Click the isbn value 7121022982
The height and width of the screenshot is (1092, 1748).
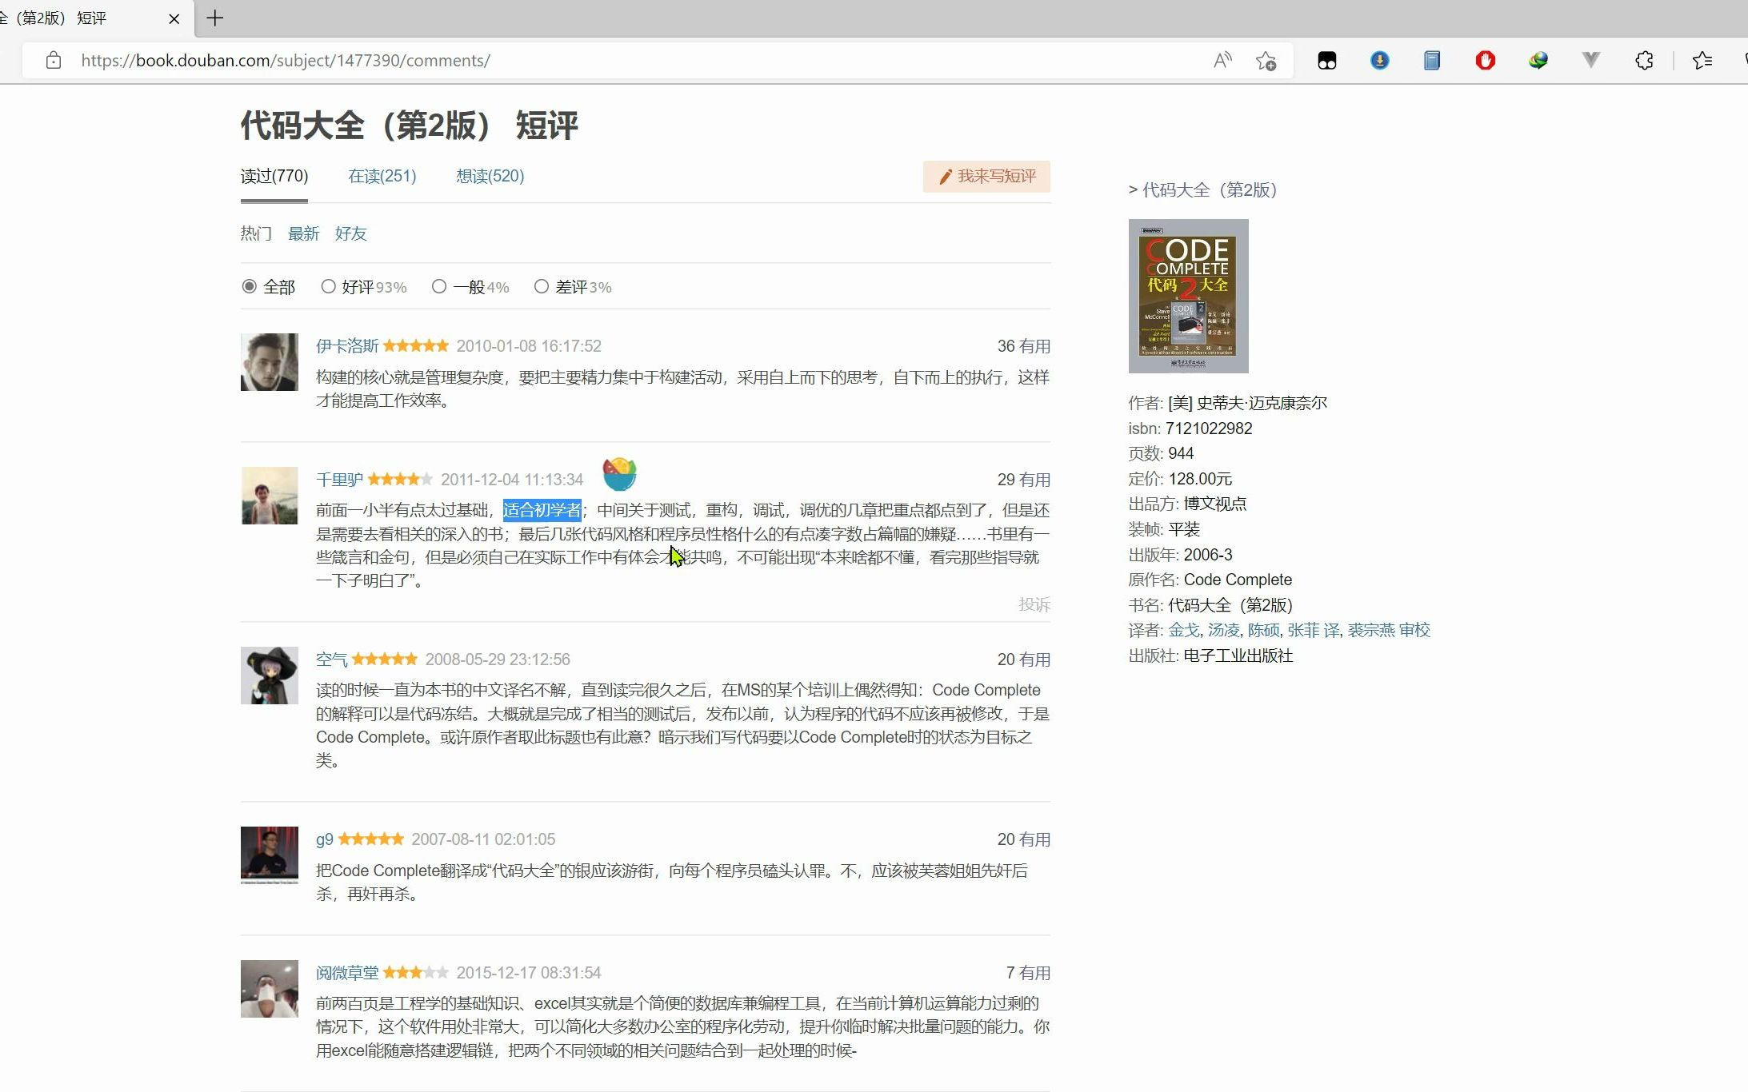tap(1209, 428)
